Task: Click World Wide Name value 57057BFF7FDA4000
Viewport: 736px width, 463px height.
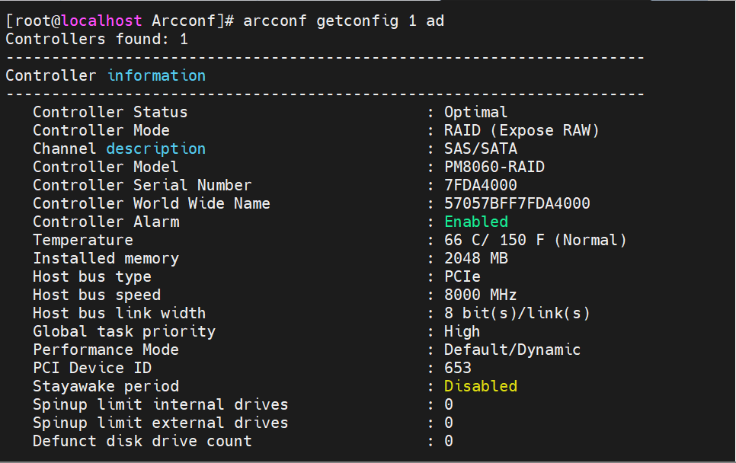Action: tap(517, 203)
